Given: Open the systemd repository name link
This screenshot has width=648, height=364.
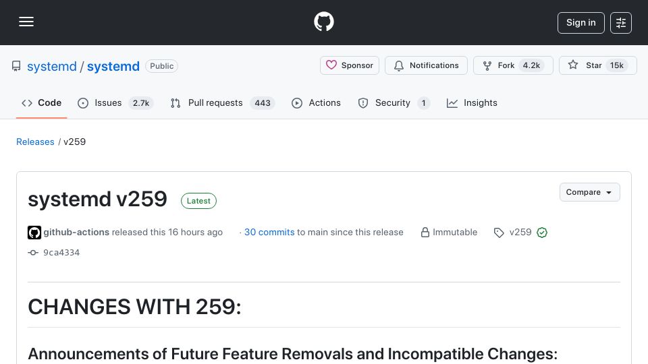Looking at the screenshot, I should [113, 66].
